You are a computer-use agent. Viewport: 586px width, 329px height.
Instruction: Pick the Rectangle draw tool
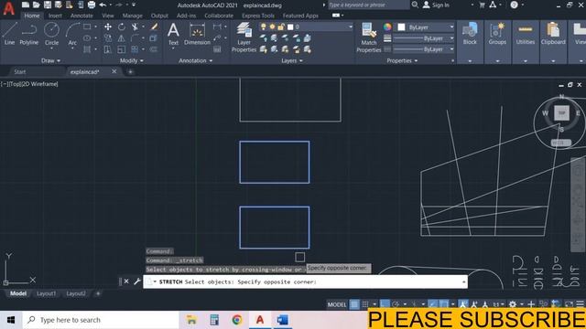click(87, 27)
